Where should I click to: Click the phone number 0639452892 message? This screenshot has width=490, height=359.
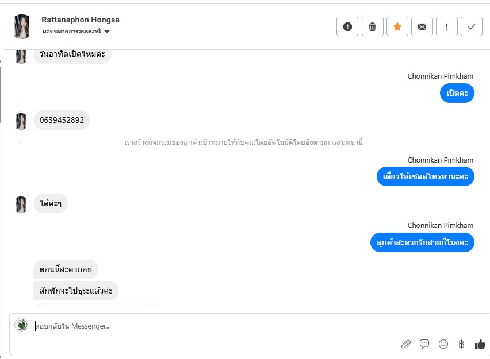point(62,120)
